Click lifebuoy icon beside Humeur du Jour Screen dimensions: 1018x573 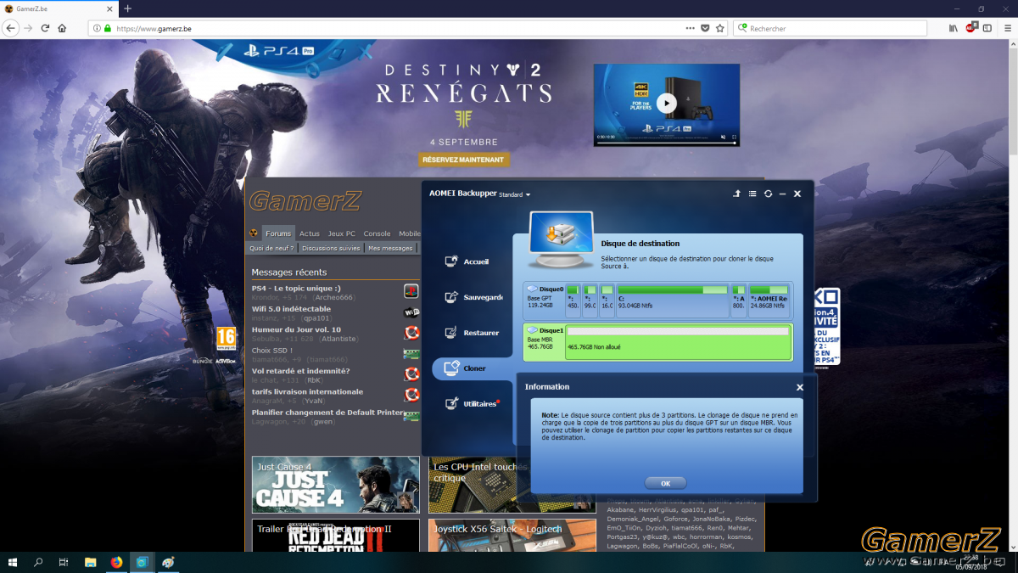point(411,333)
